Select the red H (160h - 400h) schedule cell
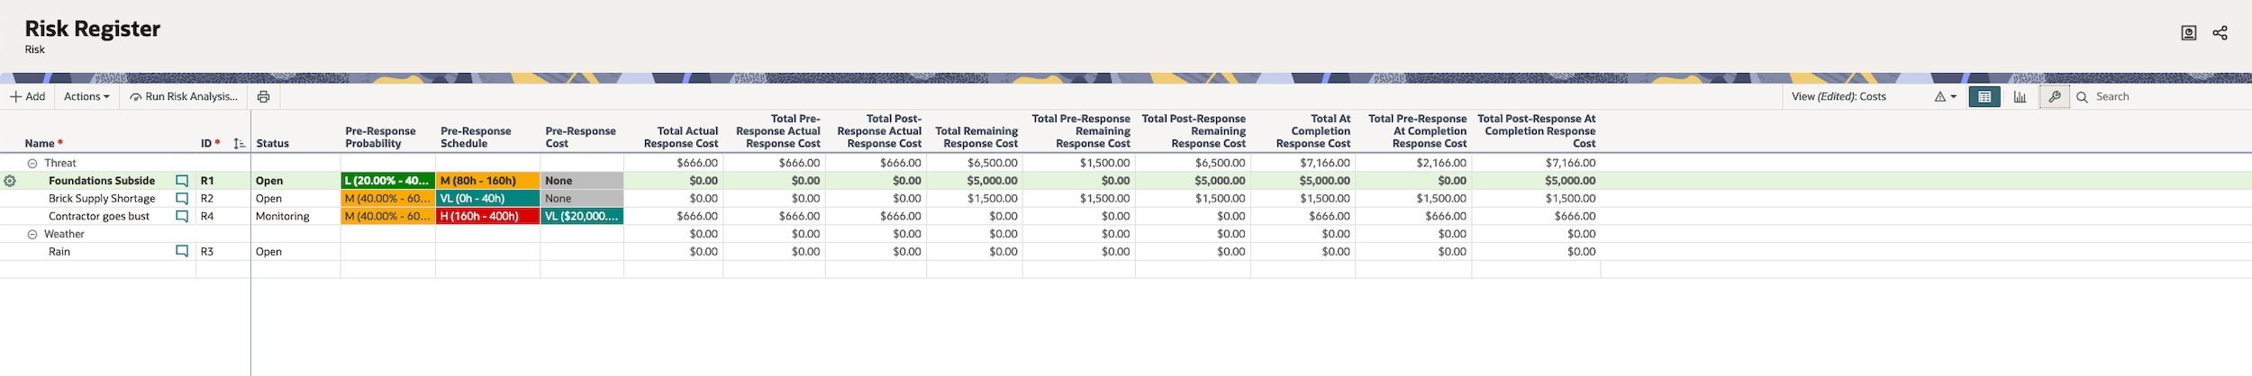 487,217
